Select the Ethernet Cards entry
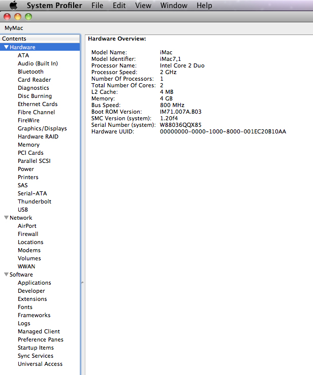Viewport: 313px width, 375px height. coord(38,104)
